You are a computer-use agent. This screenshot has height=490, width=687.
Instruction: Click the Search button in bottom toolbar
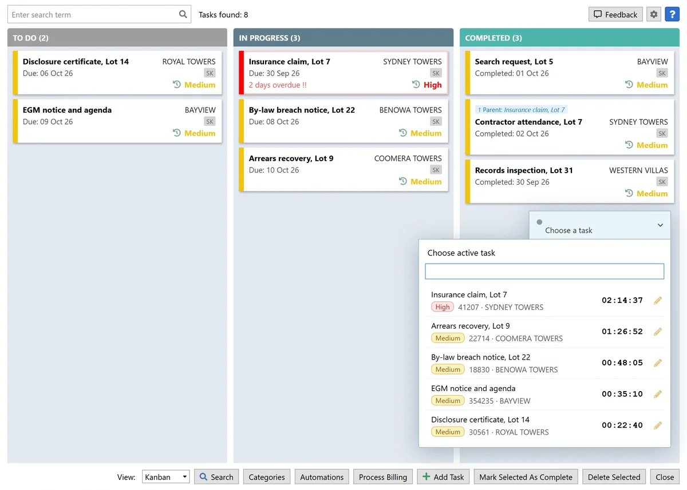216,477
